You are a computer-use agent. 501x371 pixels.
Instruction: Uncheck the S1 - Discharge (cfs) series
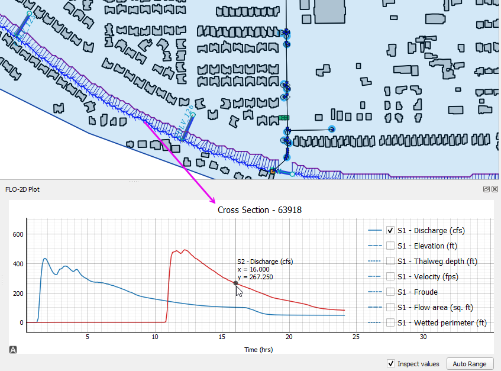(390, 230)
